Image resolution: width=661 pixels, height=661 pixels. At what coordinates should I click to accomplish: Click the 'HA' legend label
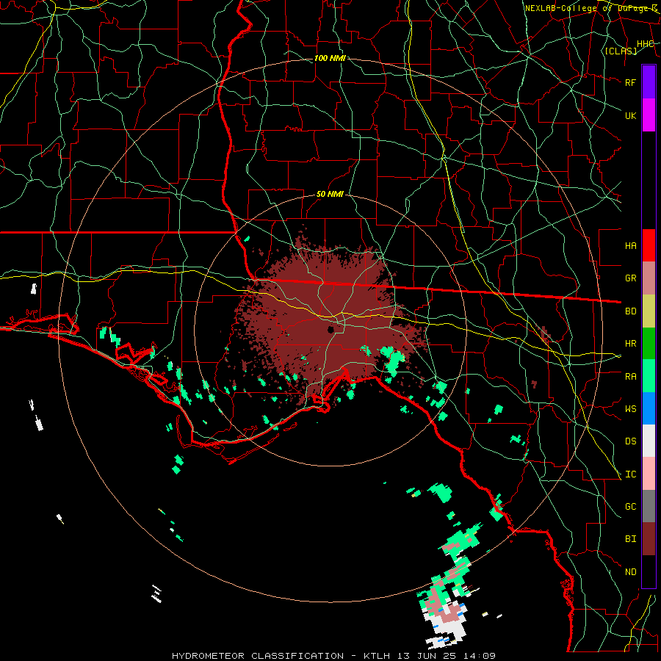(x=630, y=246)
